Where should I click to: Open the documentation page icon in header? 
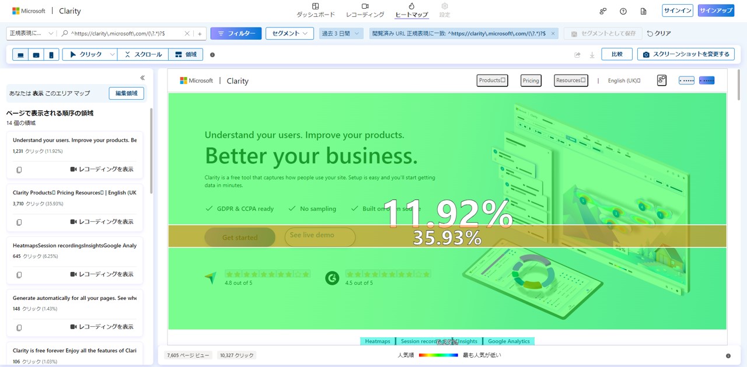tap(644, 11)
